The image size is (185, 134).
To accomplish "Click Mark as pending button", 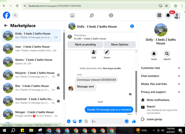I will pos(85,44).
